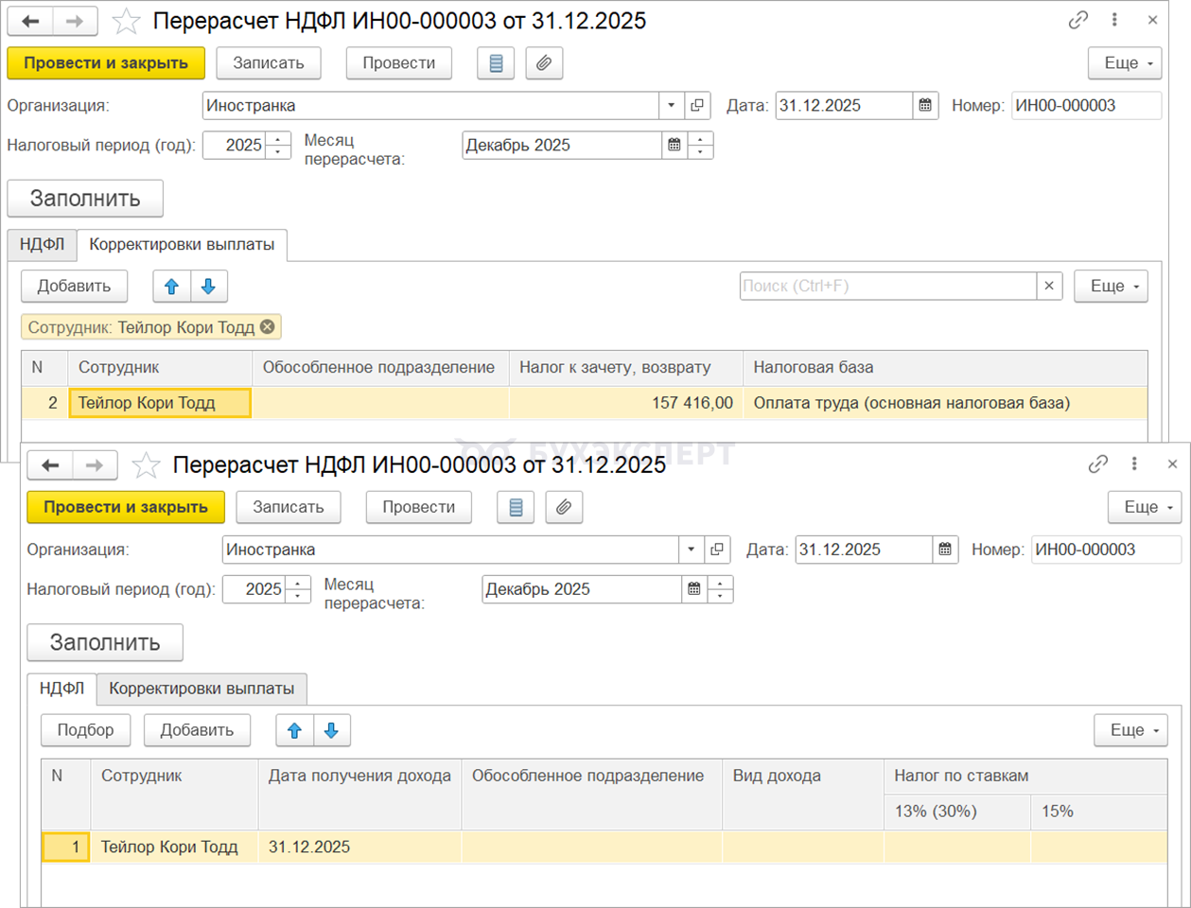Click the back arrow in the lower window header

[x=51, y=464]
